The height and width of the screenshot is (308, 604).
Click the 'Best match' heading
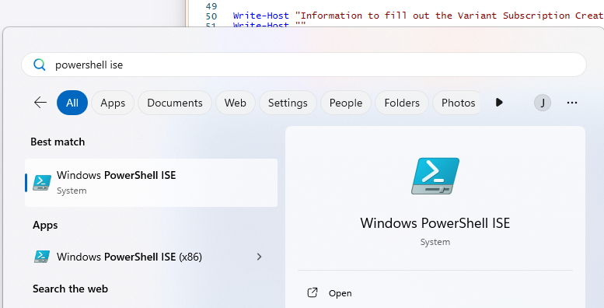point(58,142)
